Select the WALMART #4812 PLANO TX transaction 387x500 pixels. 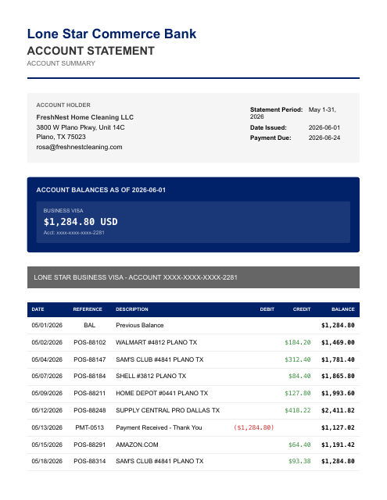point(193,342)
